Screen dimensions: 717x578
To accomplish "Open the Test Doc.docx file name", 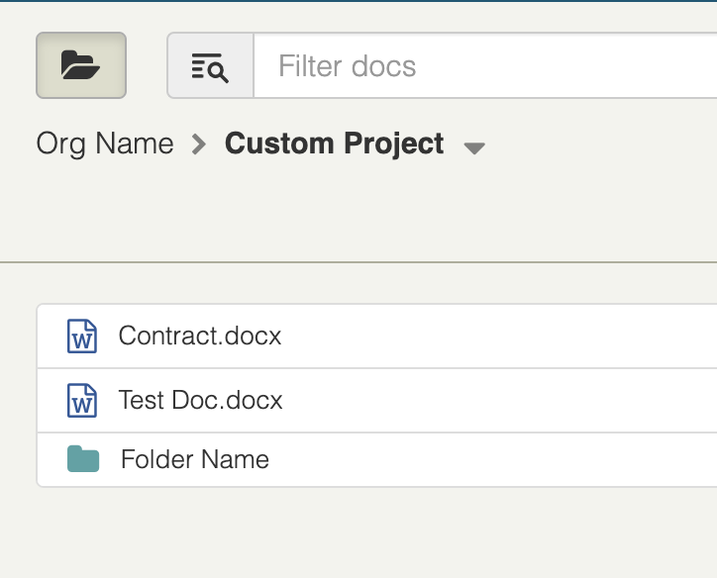I will [200, 400].
